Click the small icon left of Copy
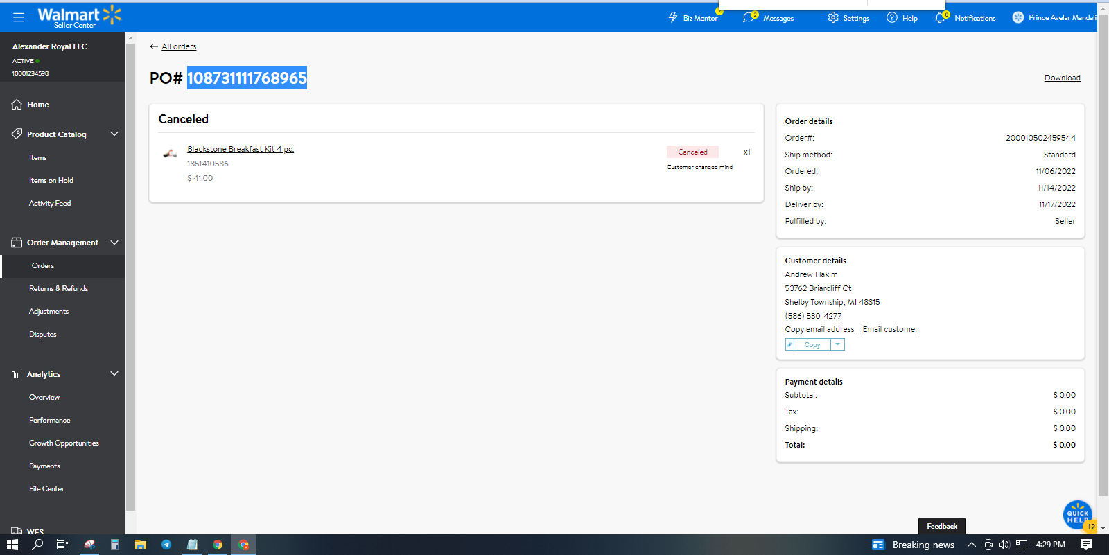The width and height of the screenshot is (1109, 555). coord(789,344)
